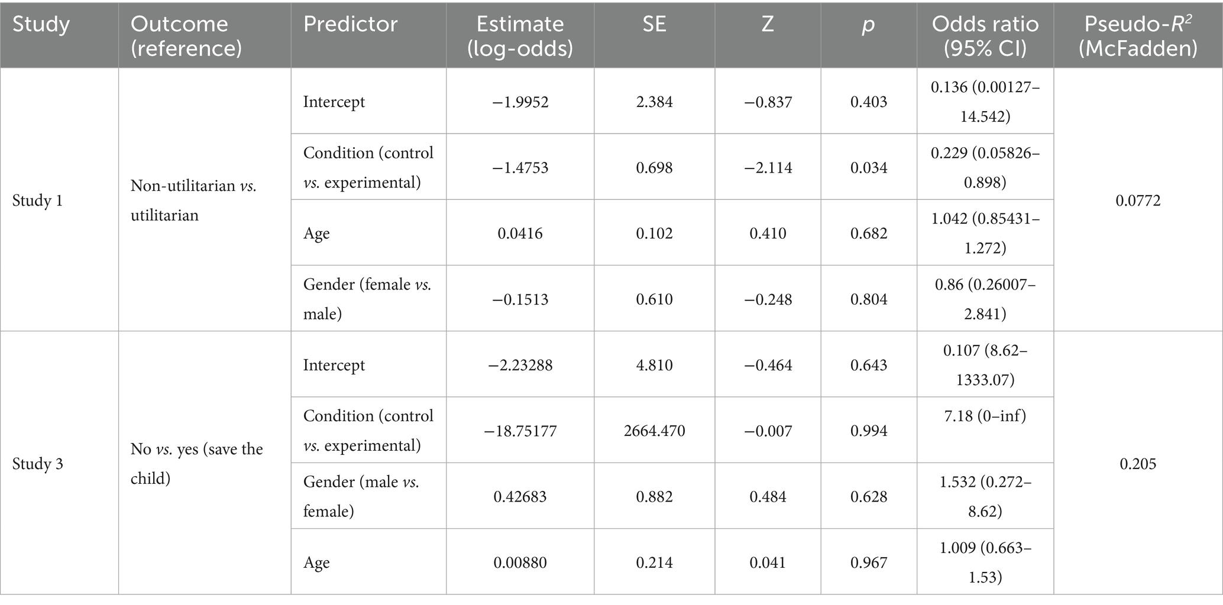Click the SE column header
The height and width of the screenshot is (605, 1223).
coord(654,24)
